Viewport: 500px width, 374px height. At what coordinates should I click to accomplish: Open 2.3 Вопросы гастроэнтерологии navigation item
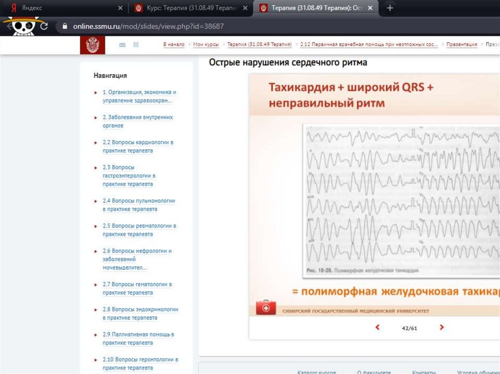pyautogui.click(x=129, y=176)
